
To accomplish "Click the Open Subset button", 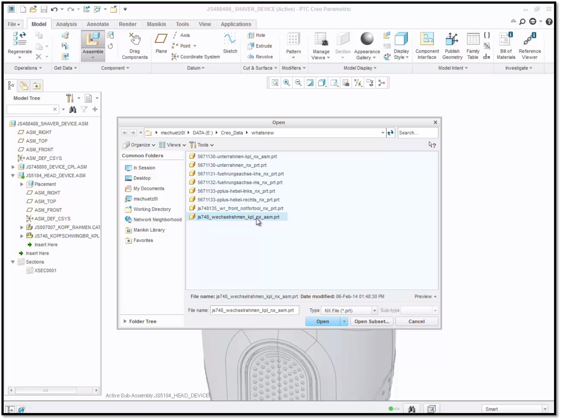I will (x=372, y=321).
